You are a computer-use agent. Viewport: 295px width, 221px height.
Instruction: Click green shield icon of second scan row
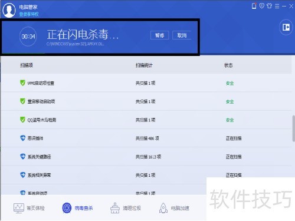22,101
